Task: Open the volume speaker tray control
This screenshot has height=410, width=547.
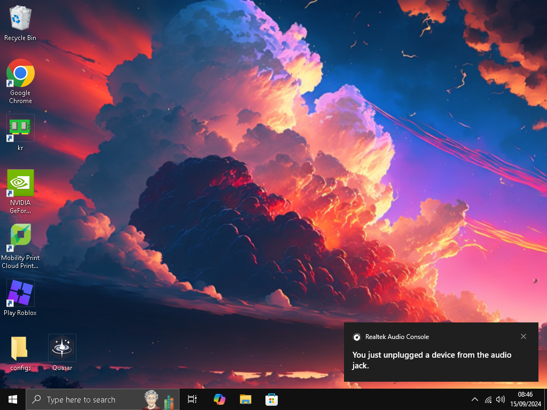Action: (500, 399)
